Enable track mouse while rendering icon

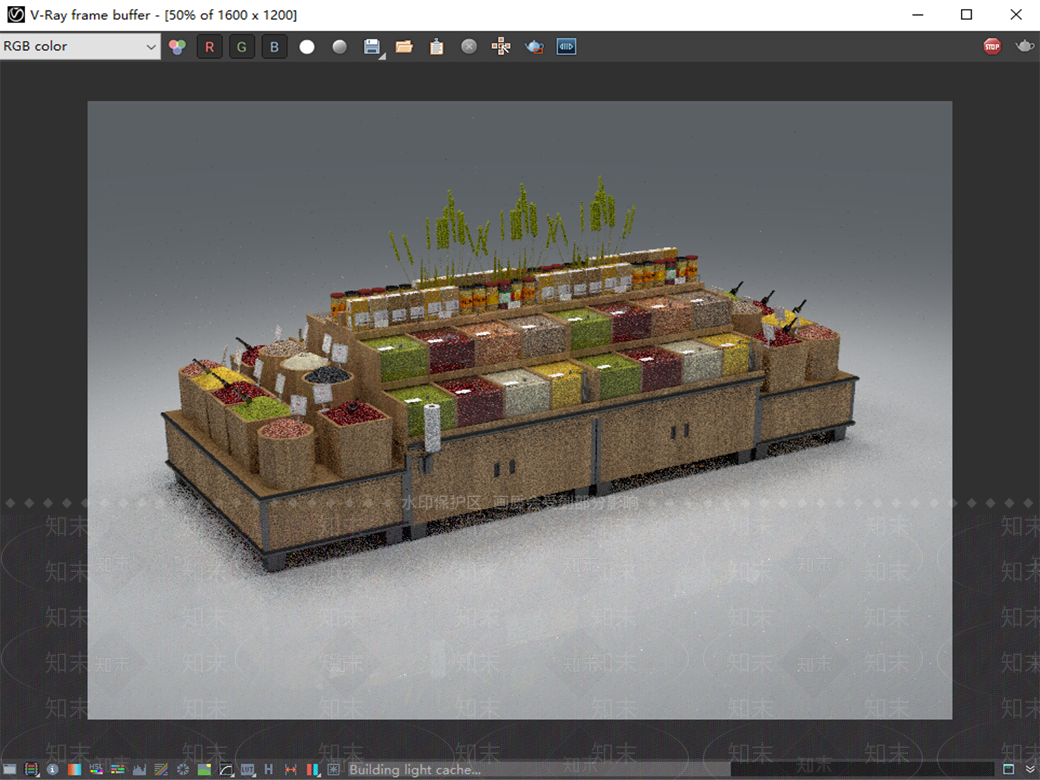click(x=501, y=47)
